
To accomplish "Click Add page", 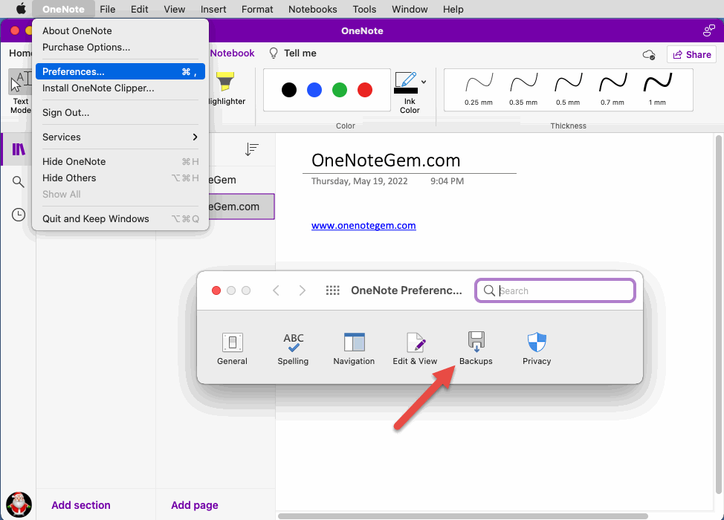I will (x=195, y=505).
